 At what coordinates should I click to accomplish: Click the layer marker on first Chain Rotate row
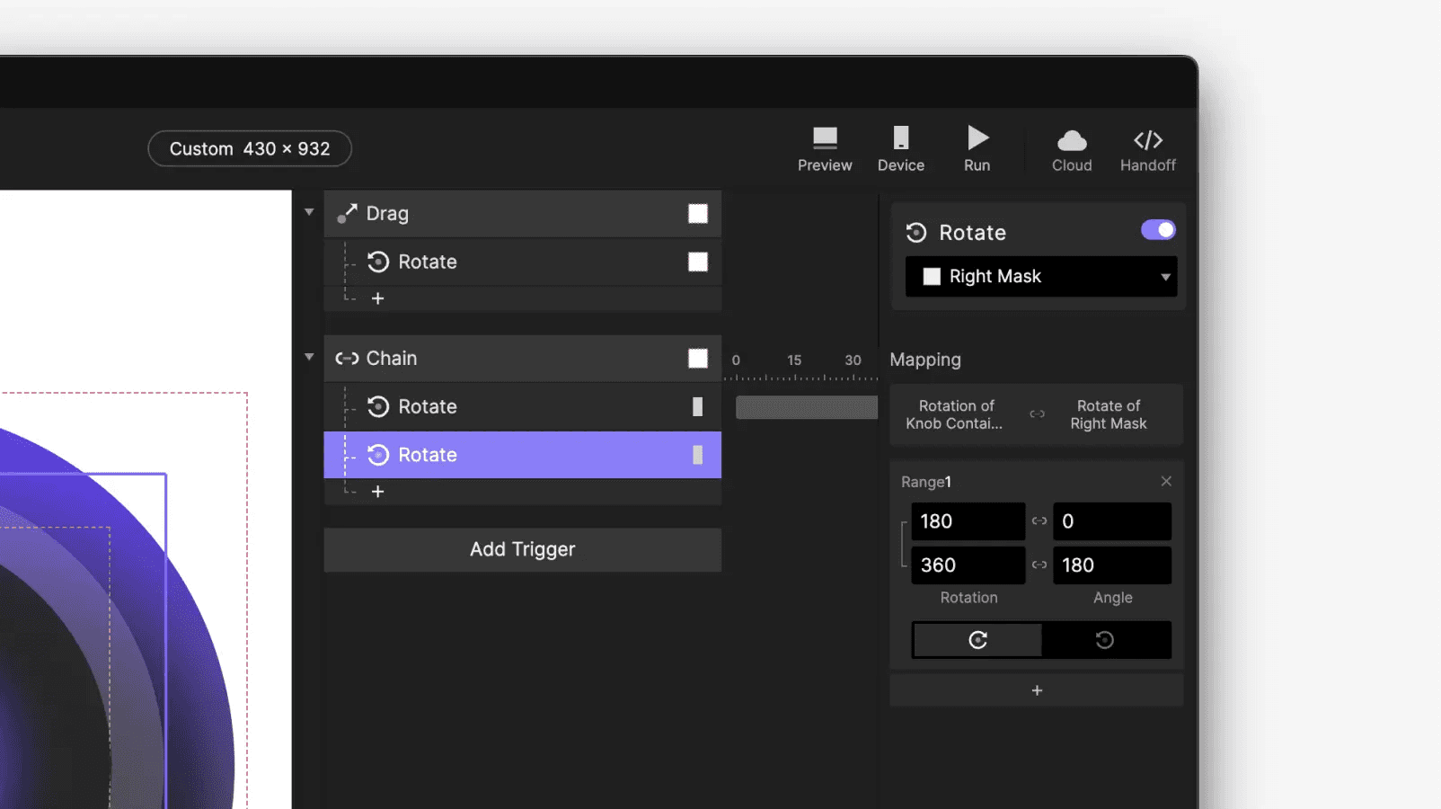click(697, 406)
